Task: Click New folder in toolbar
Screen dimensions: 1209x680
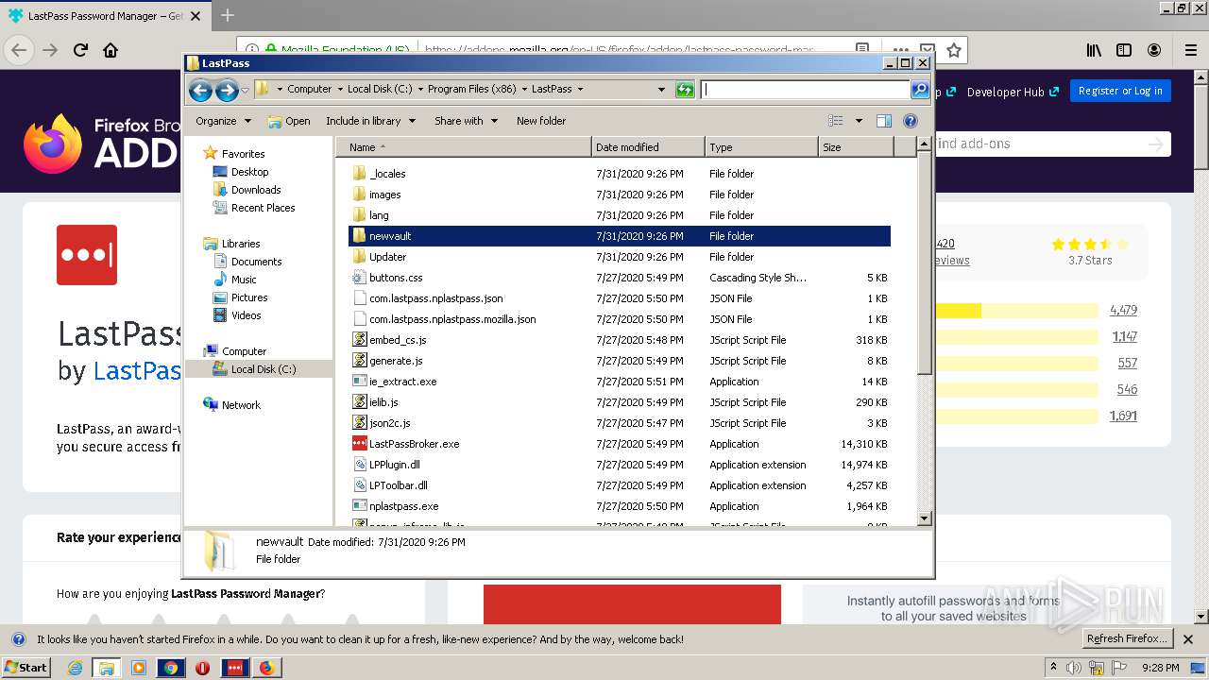Action: coord(541,121)
